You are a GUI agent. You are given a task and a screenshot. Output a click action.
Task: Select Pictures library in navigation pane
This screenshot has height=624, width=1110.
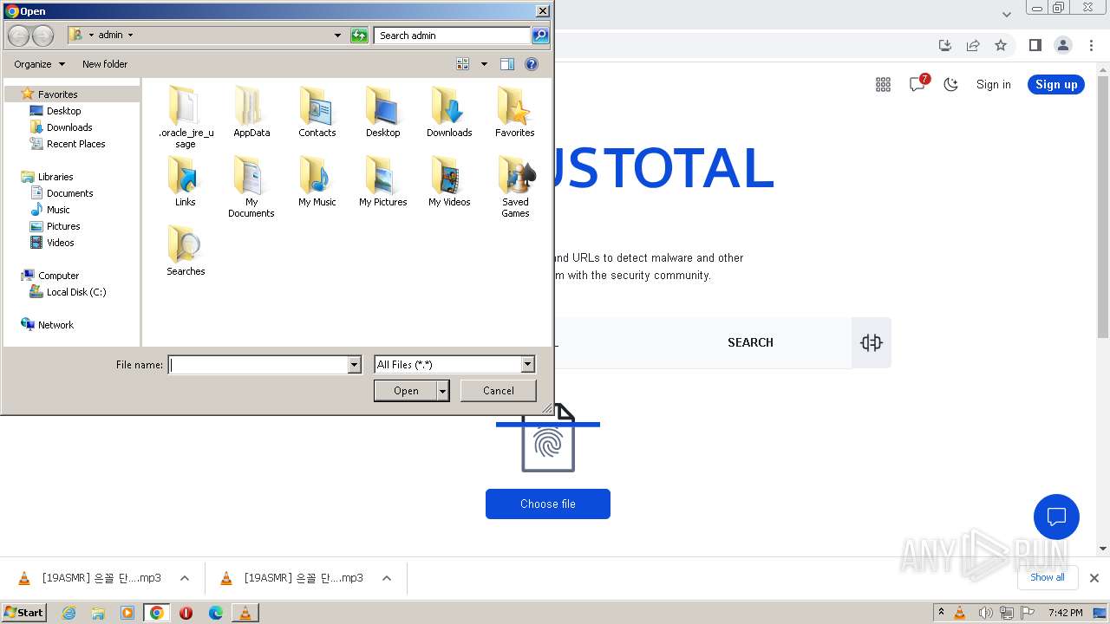tap(63, 226)
